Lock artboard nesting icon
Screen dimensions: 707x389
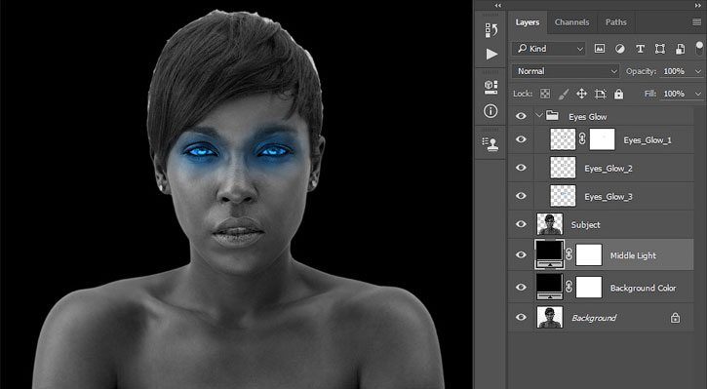point(600,94)
